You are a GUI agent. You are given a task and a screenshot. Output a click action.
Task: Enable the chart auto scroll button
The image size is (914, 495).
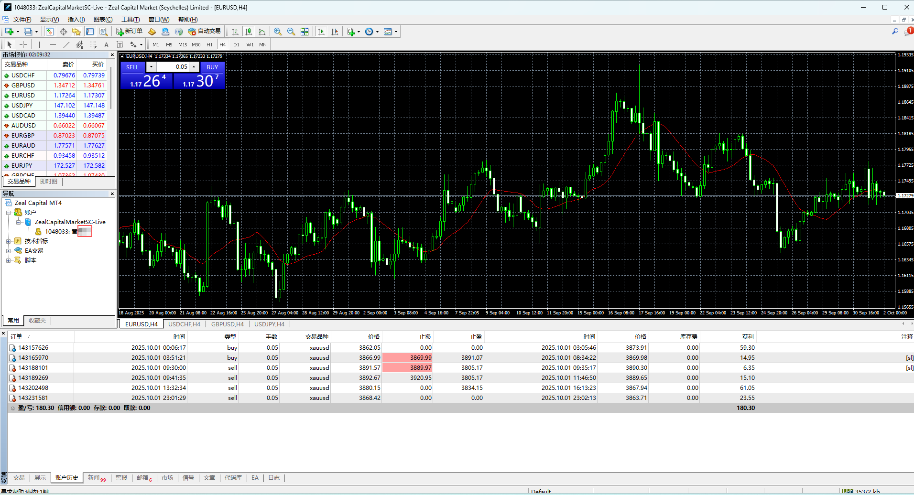[x=321, y=32]
